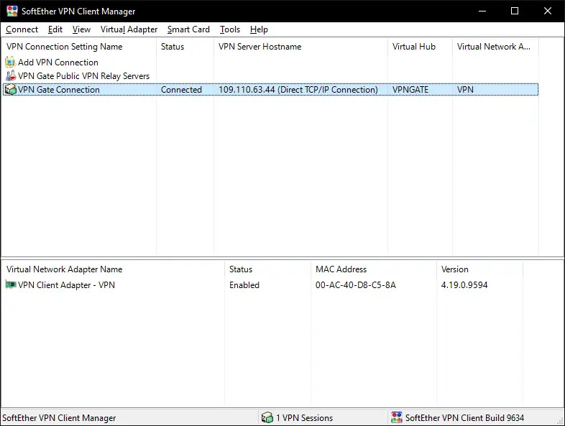This screenshot has width=565, height=426.
Task: Click the VPN Sessions icon in status bar
Action: (267, 417)
